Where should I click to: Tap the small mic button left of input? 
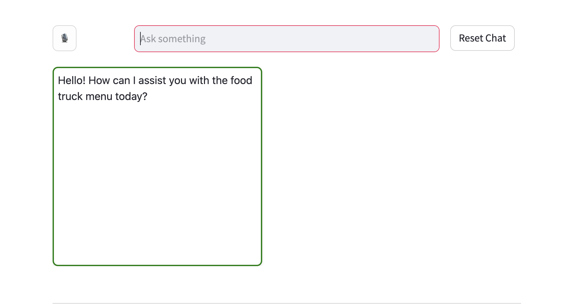click(x=65, y=38)
